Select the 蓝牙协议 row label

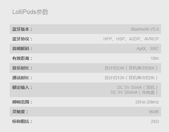(22, 39)
